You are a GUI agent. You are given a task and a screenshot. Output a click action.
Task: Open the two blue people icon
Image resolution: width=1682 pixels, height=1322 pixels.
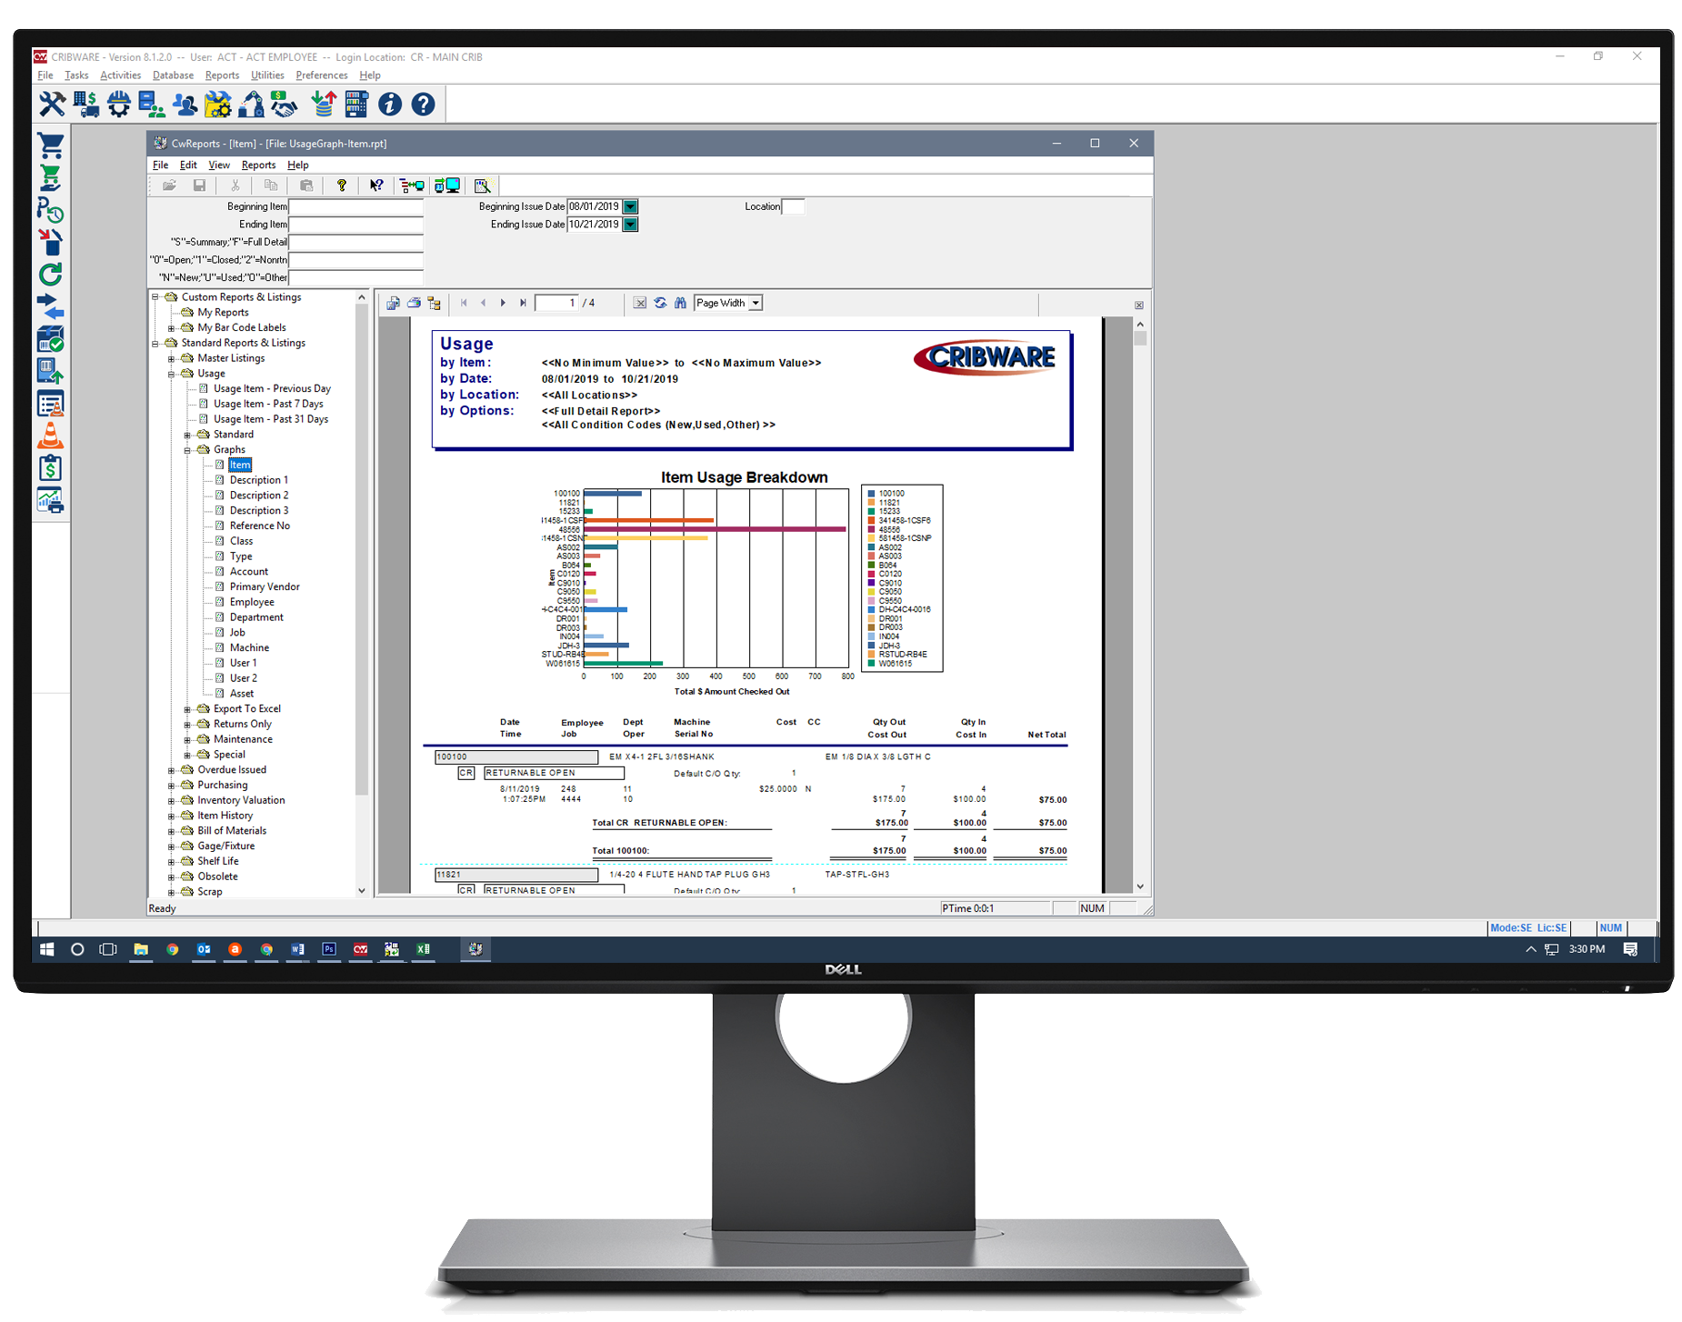point(185,105)
